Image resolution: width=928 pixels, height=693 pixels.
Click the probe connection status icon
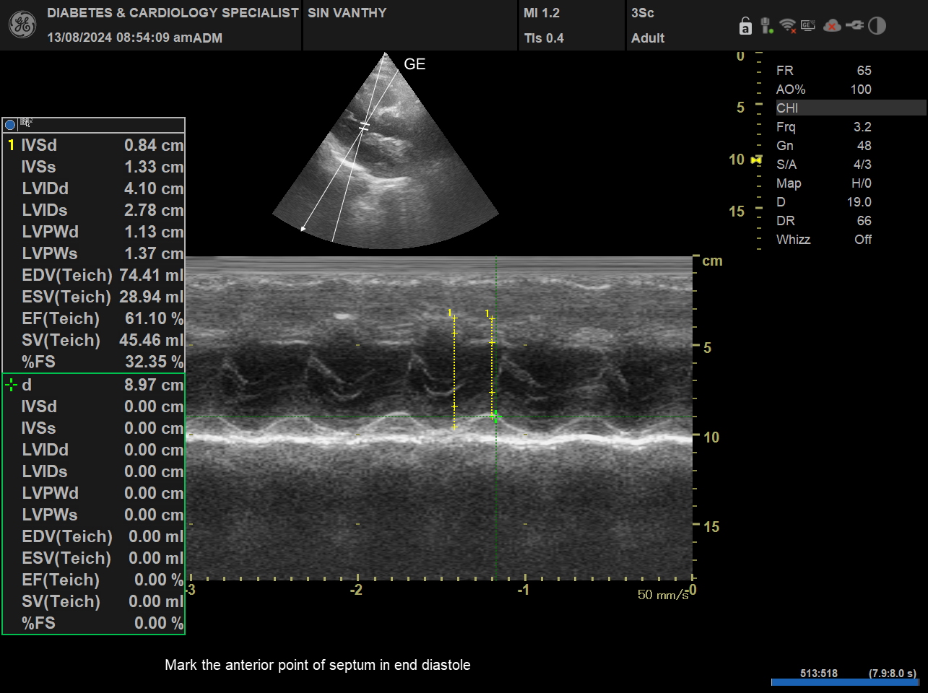[766, 26]
